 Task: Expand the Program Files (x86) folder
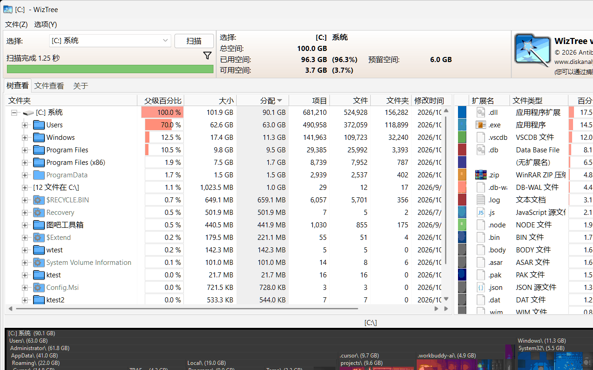tap(25, 163)
